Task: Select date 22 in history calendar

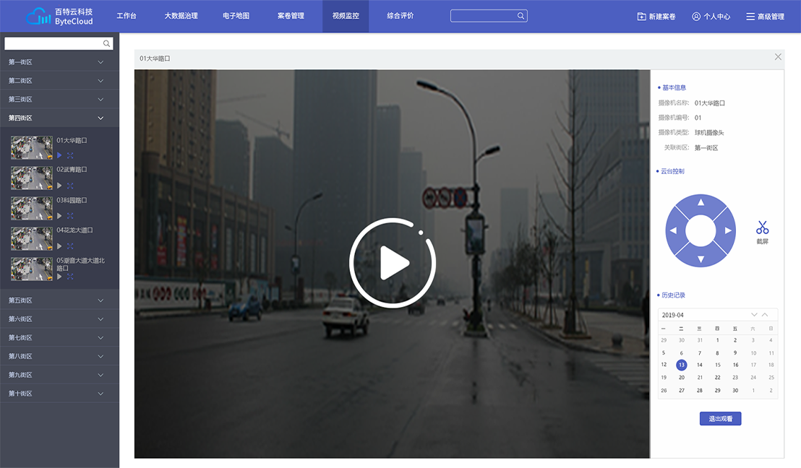Action: [717, 377]
